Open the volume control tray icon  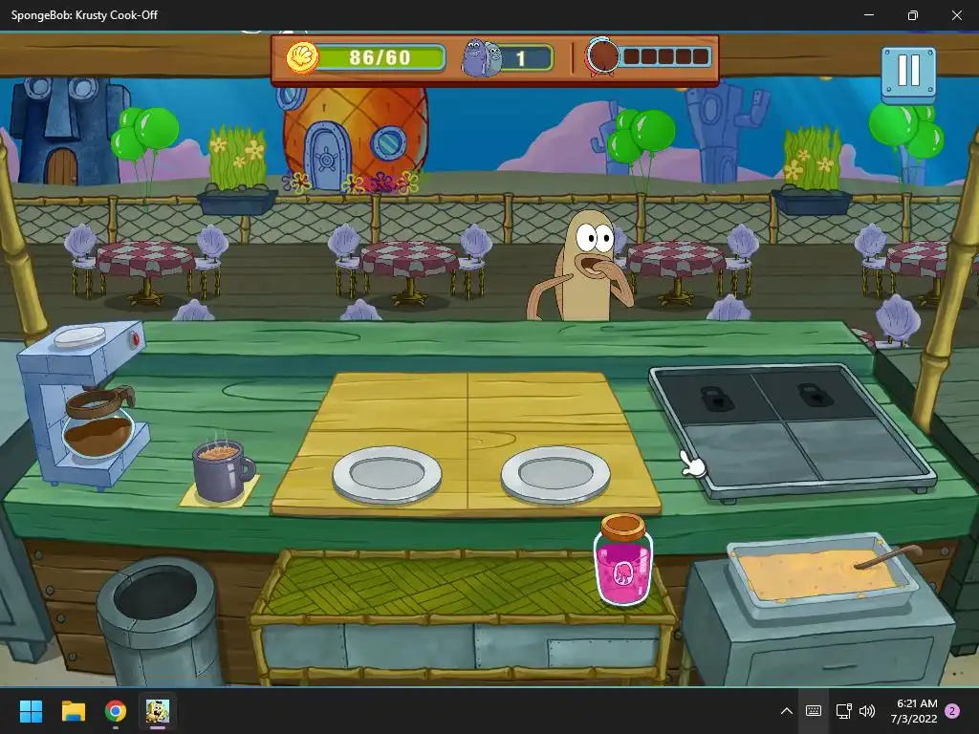[x=867, y=711]
